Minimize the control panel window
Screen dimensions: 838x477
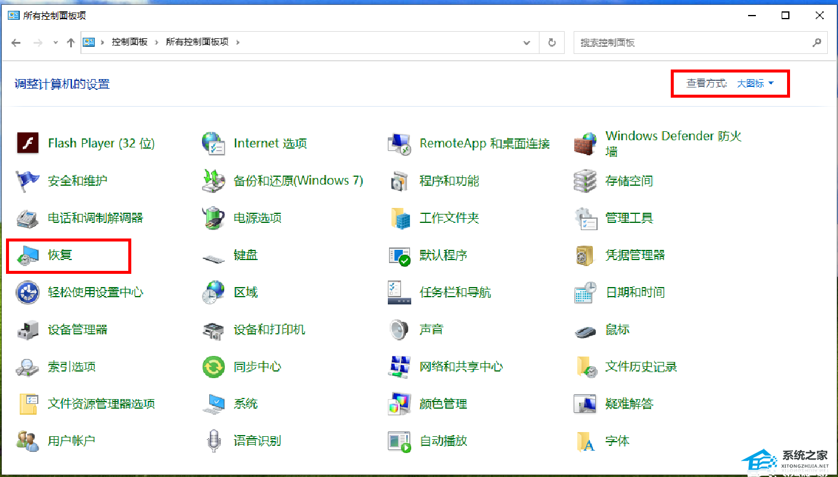pos(752,16)
